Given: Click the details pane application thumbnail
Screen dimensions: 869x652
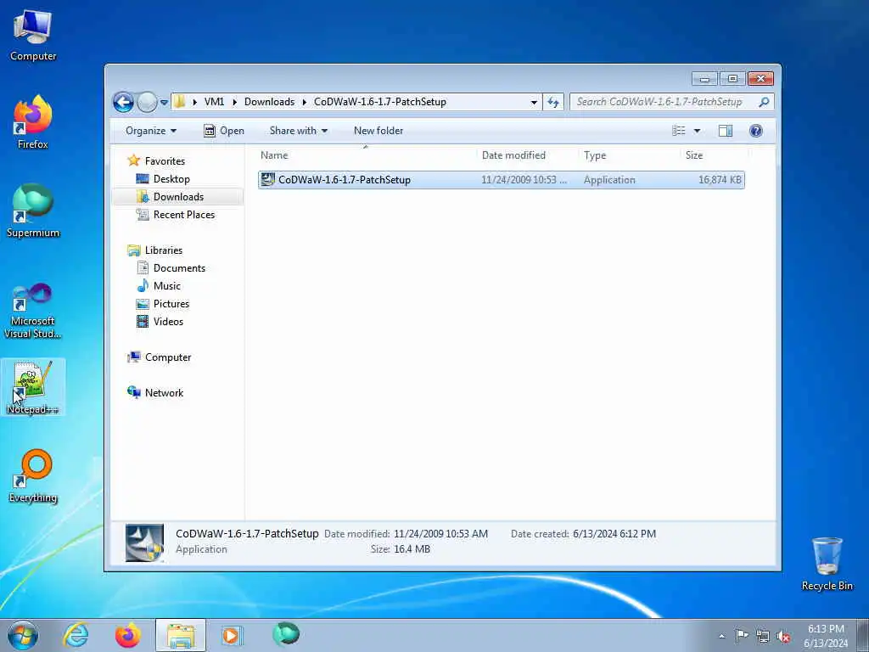Looking at the screenshot, I should [x=144, y=542].
